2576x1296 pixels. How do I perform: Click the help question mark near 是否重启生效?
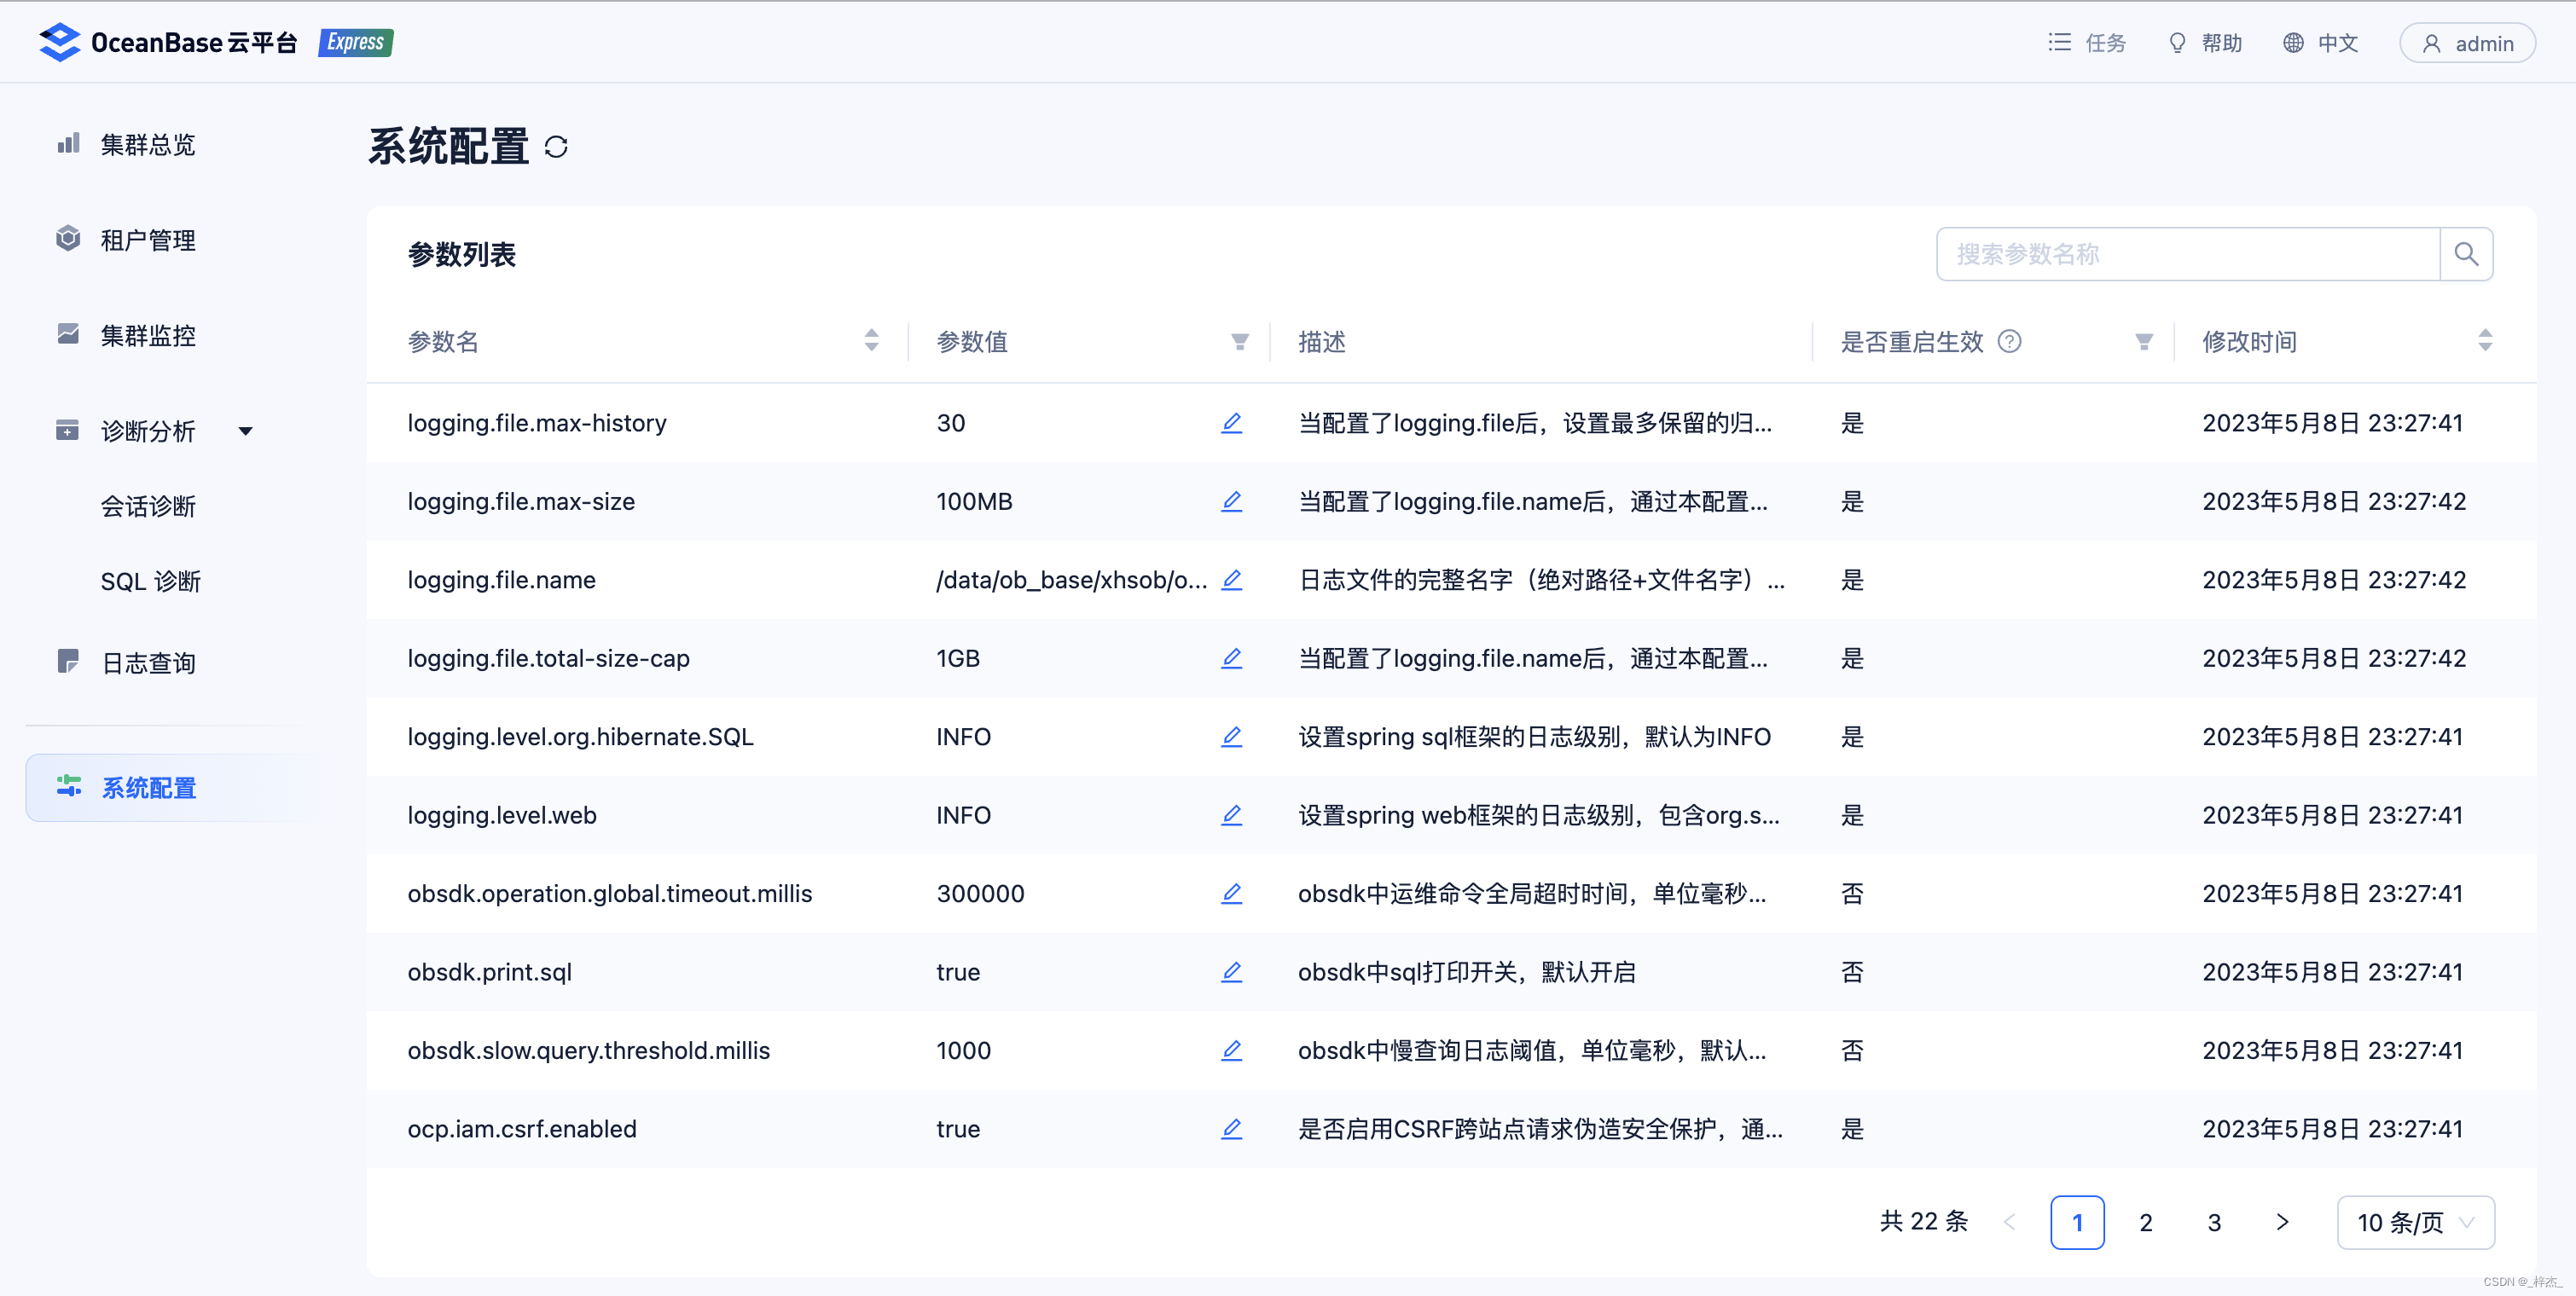(2009, 342)
